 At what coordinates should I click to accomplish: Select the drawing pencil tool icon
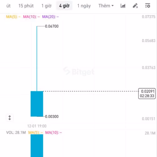coord(135,6)
